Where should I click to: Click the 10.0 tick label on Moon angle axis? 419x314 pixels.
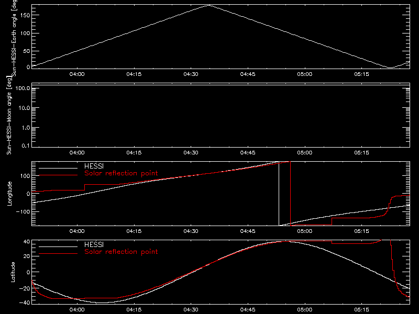24,108
